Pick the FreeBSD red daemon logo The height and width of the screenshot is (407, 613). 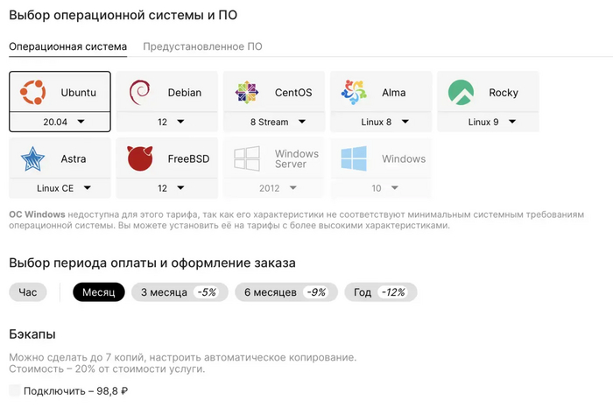[x=139, y=158]
